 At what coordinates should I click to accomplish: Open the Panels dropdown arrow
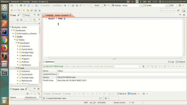pyautogui.click(x=138, y=94)
